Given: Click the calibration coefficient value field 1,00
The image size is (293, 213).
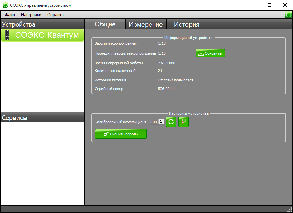Looking at the screenshot, I should (x=153, y=122).
